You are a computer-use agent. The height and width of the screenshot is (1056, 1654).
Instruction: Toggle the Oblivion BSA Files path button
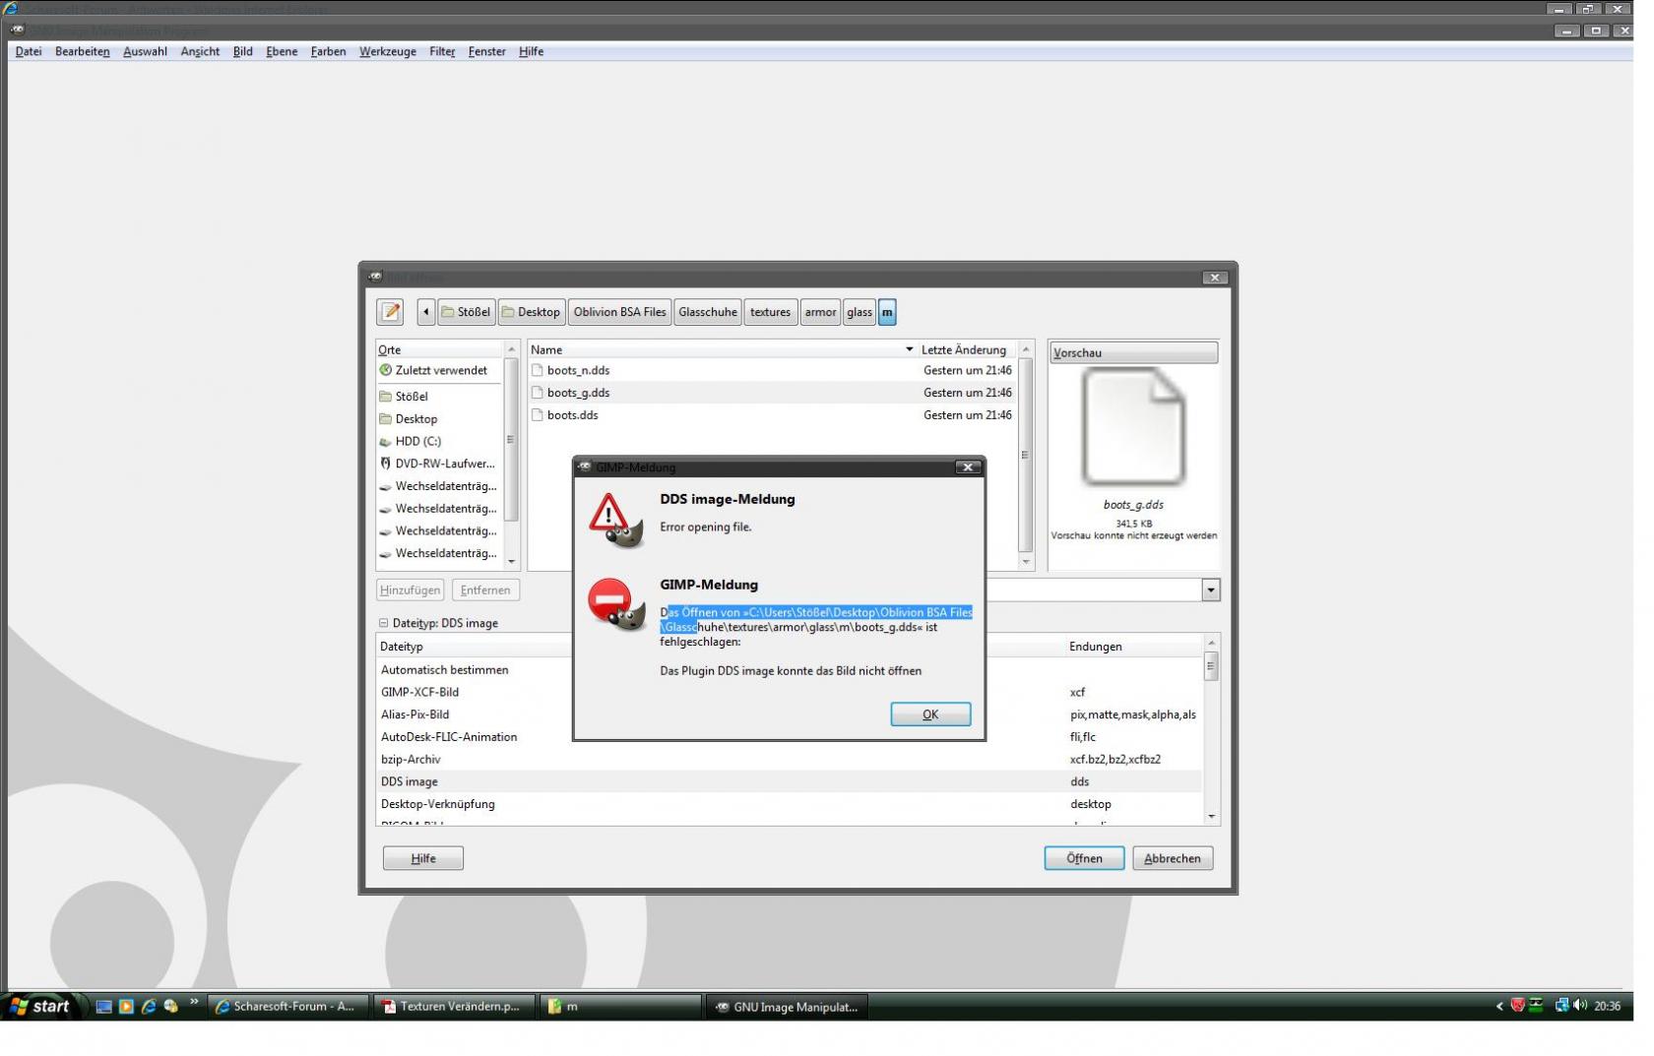(619, 312)
